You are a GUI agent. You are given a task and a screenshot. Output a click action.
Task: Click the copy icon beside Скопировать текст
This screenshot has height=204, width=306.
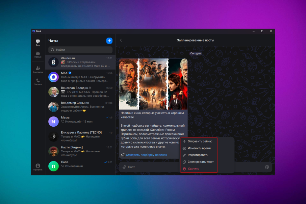pos(184,162)
